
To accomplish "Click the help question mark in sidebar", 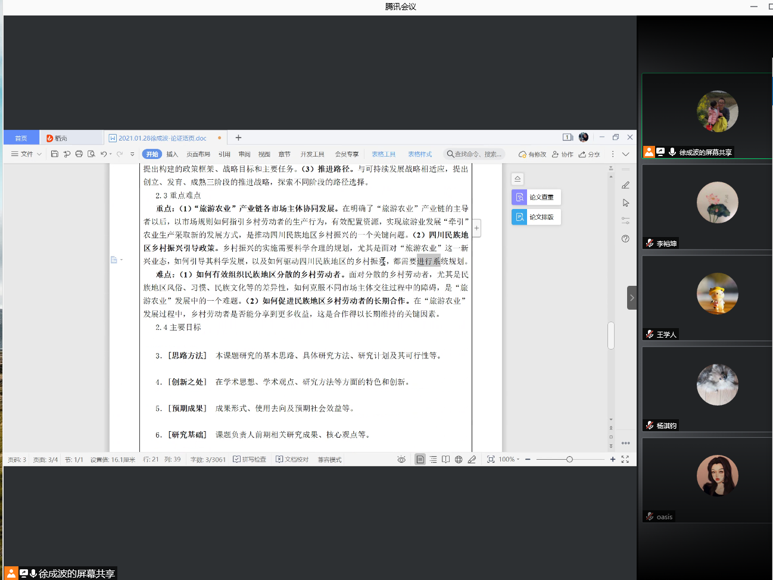I will pyautogui.click(x=625, y=239).
